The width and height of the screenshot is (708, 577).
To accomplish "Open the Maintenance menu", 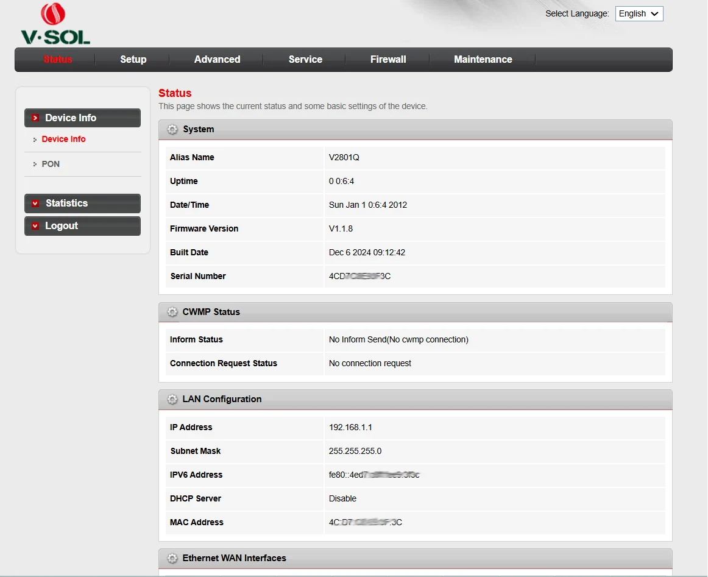I will tap(483, 60).
